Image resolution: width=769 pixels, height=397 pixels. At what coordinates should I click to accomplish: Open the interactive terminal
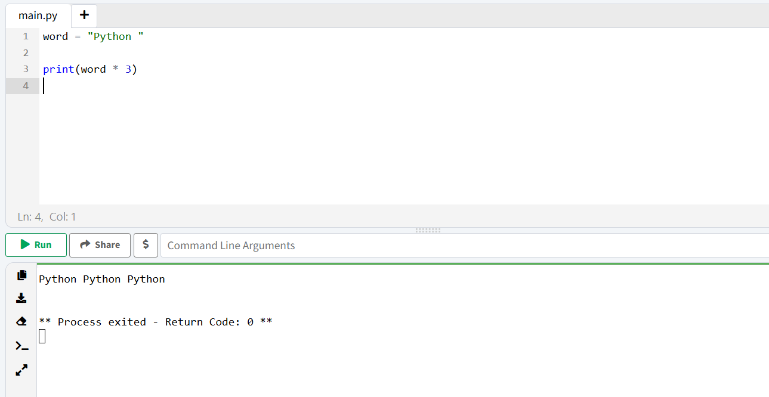[x=21, y=345]
